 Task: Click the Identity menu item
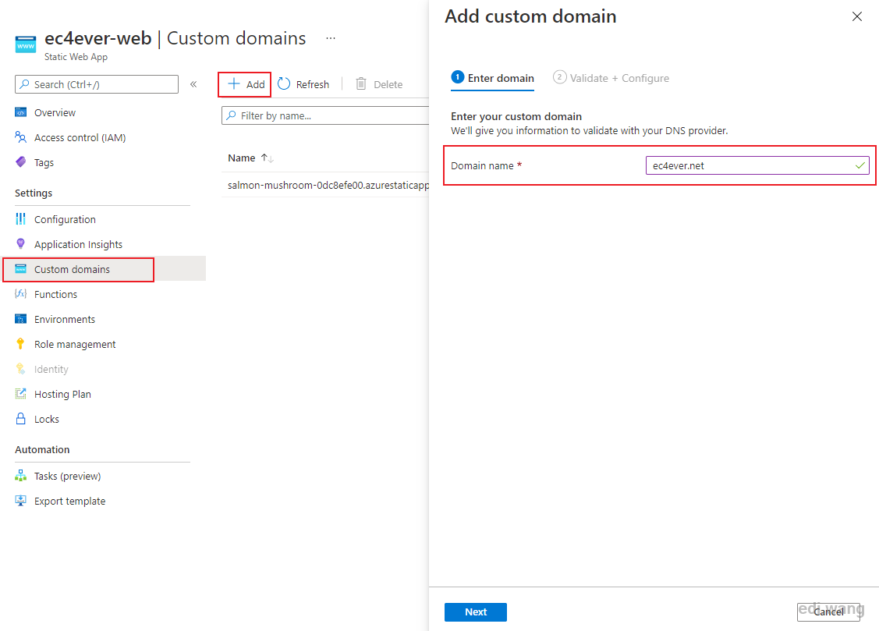pos(51,369)
